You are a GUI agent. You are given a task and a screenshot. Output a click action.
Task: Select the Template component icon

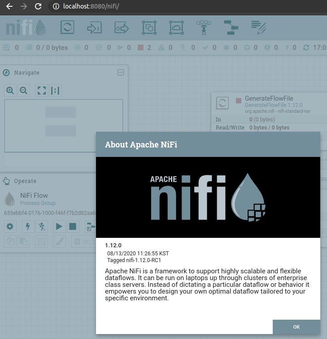(231, 27)
